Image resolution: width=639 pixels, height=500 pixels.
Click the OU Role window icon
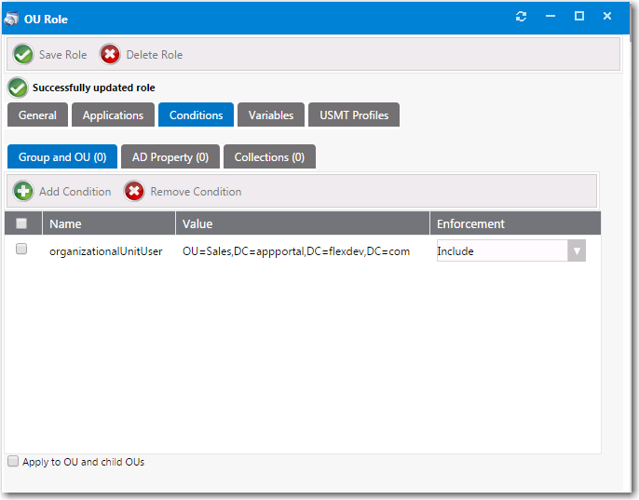click(12, 19)
